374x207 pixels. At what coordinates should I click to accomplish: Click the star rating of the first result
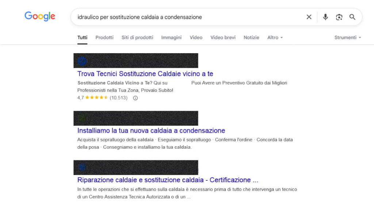click(x=96, y=98)
